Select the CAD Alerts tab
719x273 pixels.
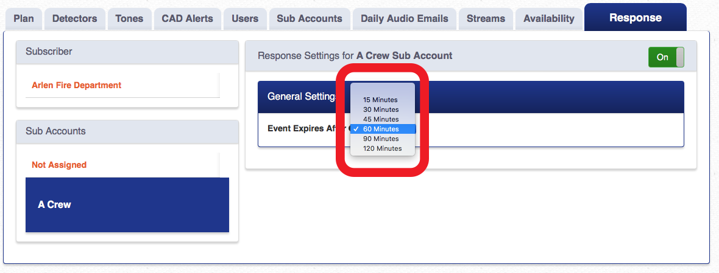click(187, 19)
